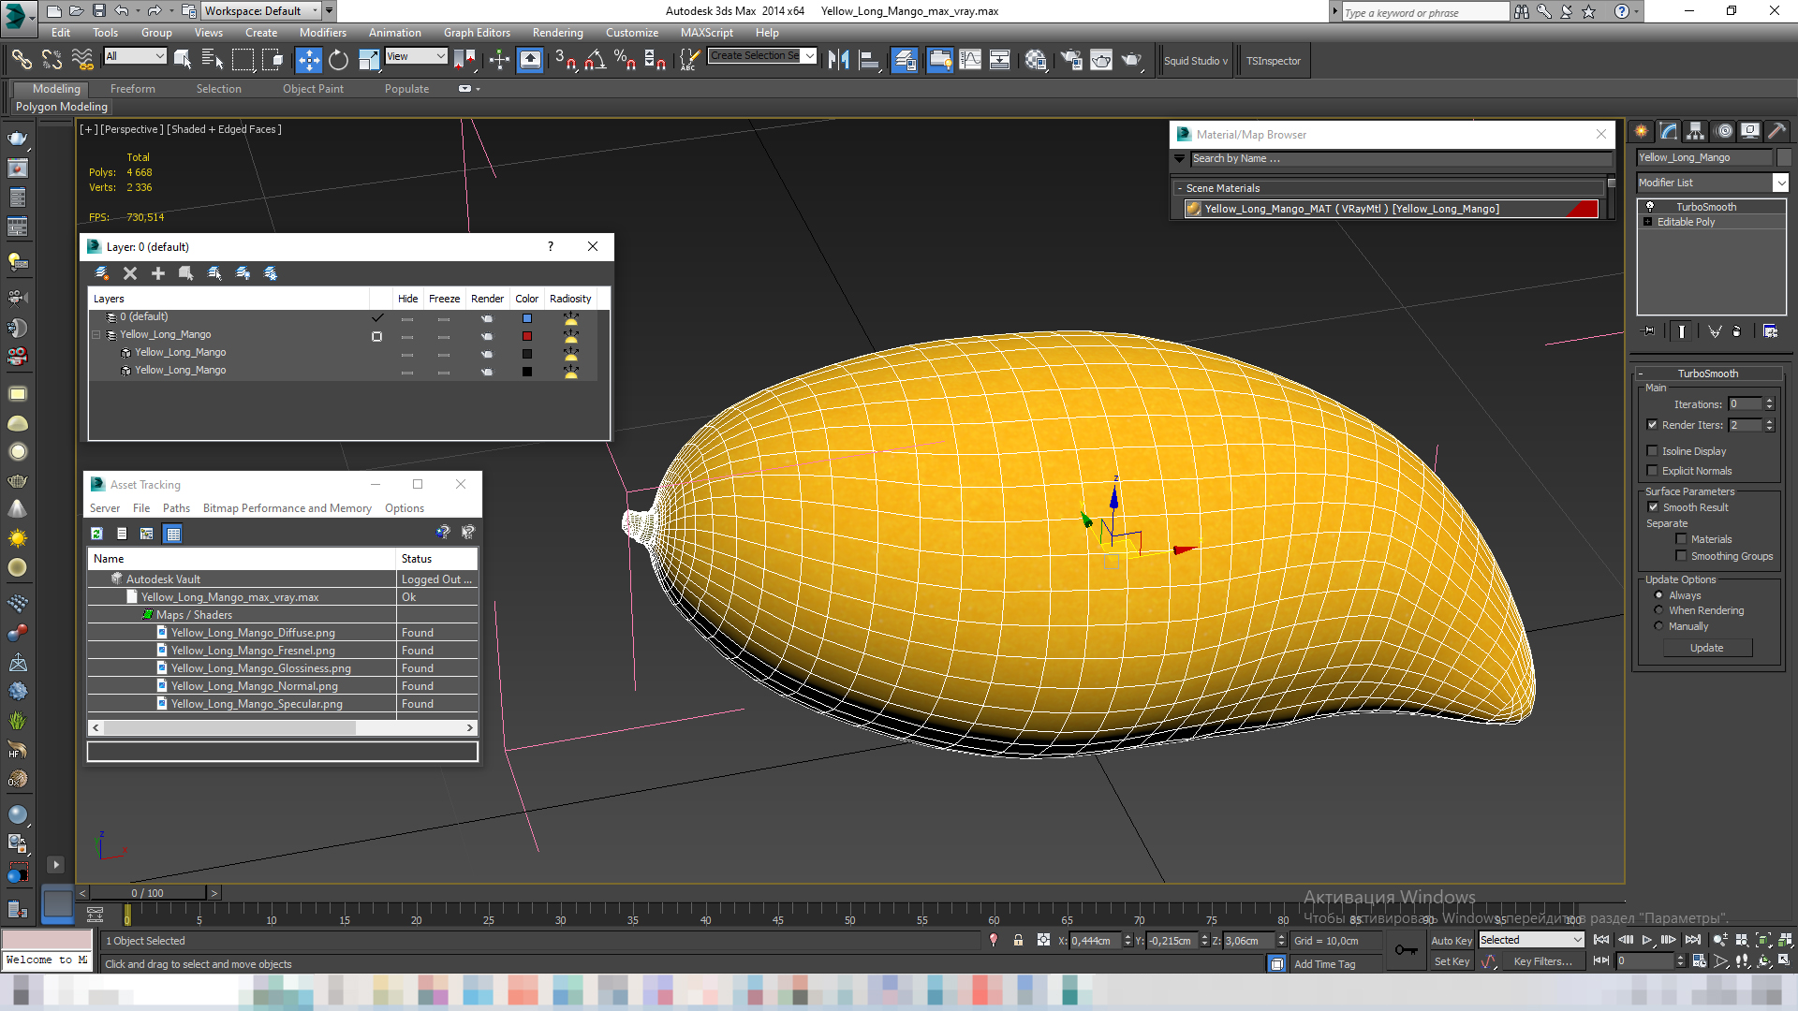
Task: Click the Bind to Space Warp icon
Action: [82, 60]
